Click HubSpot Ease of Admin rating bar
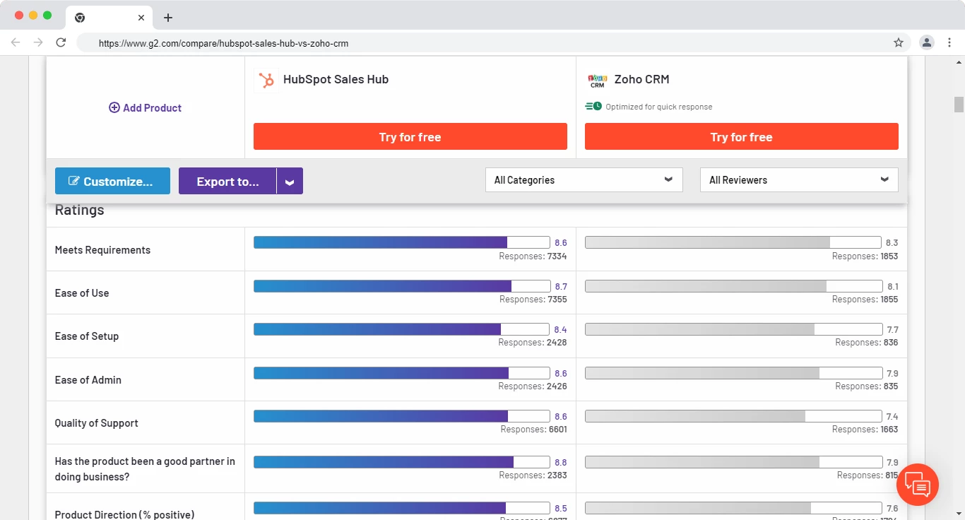This screenshot has height=520, width=965. click(401, 373)
